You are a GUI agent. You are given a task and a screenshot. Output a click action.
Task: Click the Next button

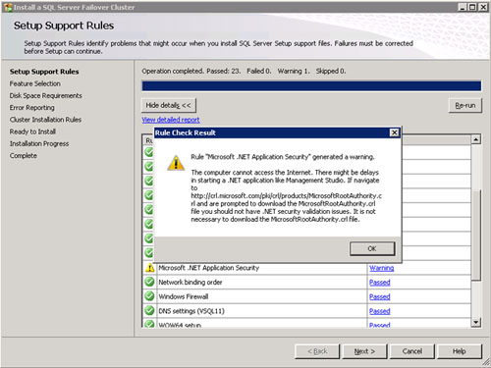point(364,351)
